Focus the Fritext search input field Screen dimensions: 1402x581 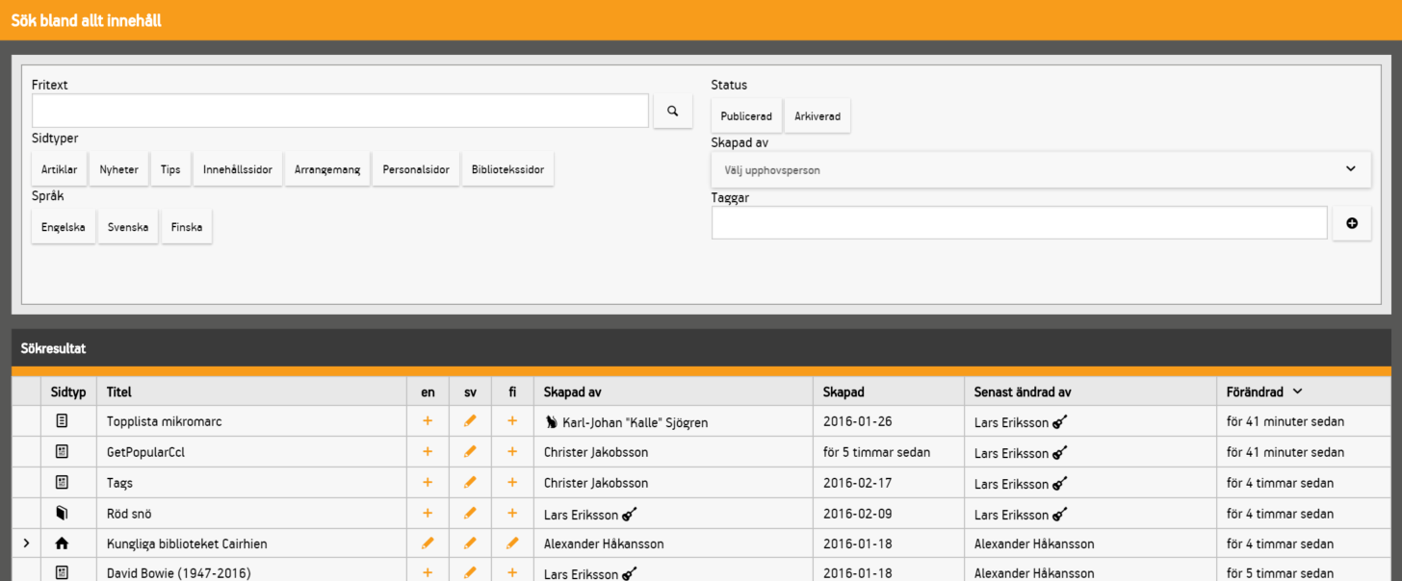[340, 111]
